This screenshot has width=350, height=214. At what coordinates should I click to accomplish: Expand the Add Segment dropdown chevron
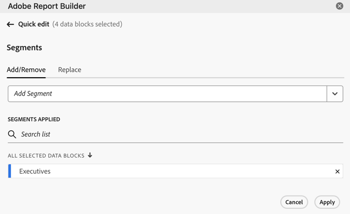point(335,94)
